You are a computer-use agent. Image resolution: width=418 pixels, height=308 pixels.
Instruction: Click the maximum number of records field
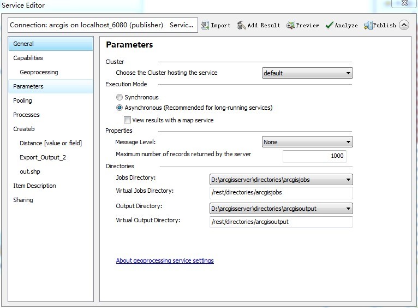[314, 156]
